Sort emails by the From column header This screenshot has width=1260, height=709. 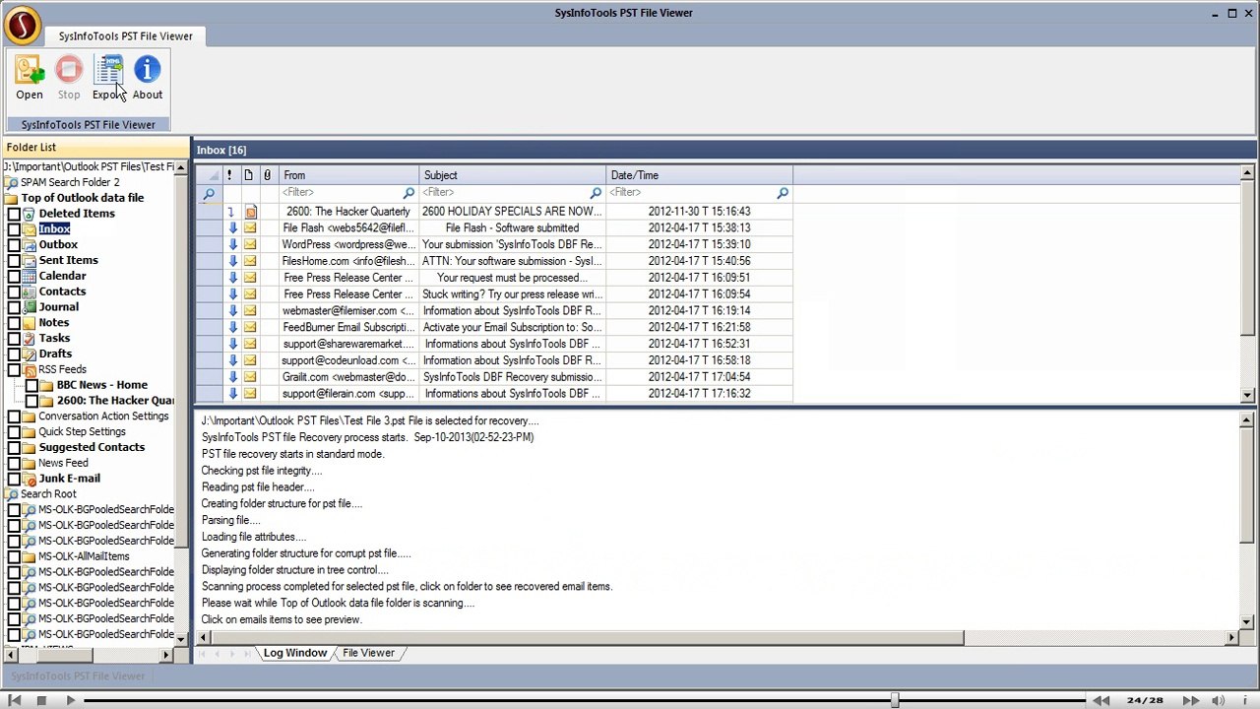[x=349, y=175]
